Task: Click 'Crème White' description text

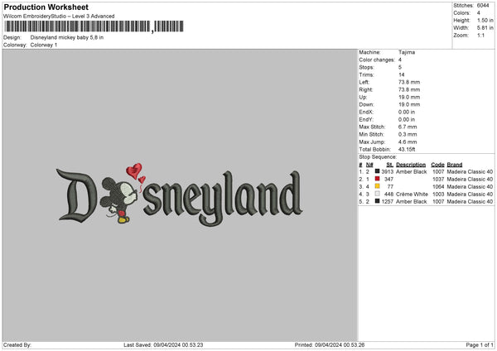Action: pyautogui.click(x=412, y=195)
